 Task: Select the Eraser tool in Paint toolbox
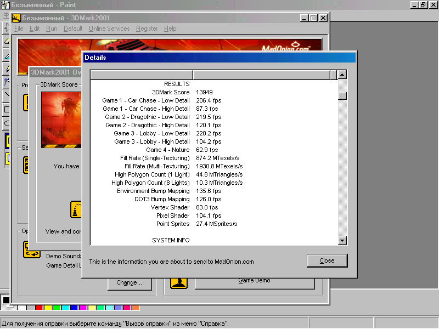[7, 42]
